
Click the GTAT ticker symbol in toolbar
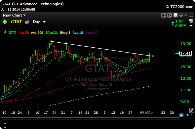(16, 22)
